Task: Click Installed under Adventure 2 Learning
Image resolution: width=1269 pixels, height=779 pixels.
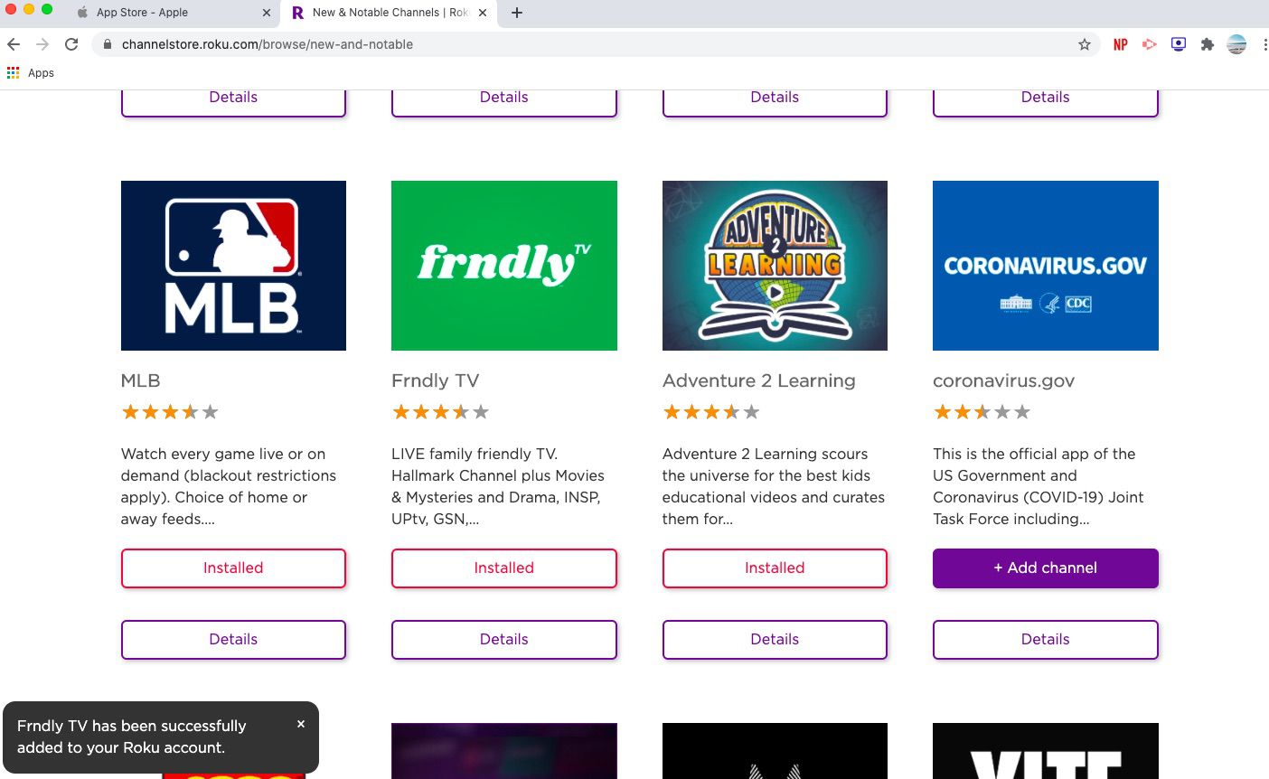Action: (775, 568)
